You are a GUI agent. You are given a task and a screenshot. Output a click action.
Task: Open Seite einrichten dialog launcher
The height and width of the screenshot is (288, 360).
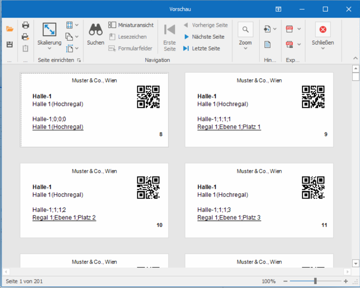tap(79, 60)
